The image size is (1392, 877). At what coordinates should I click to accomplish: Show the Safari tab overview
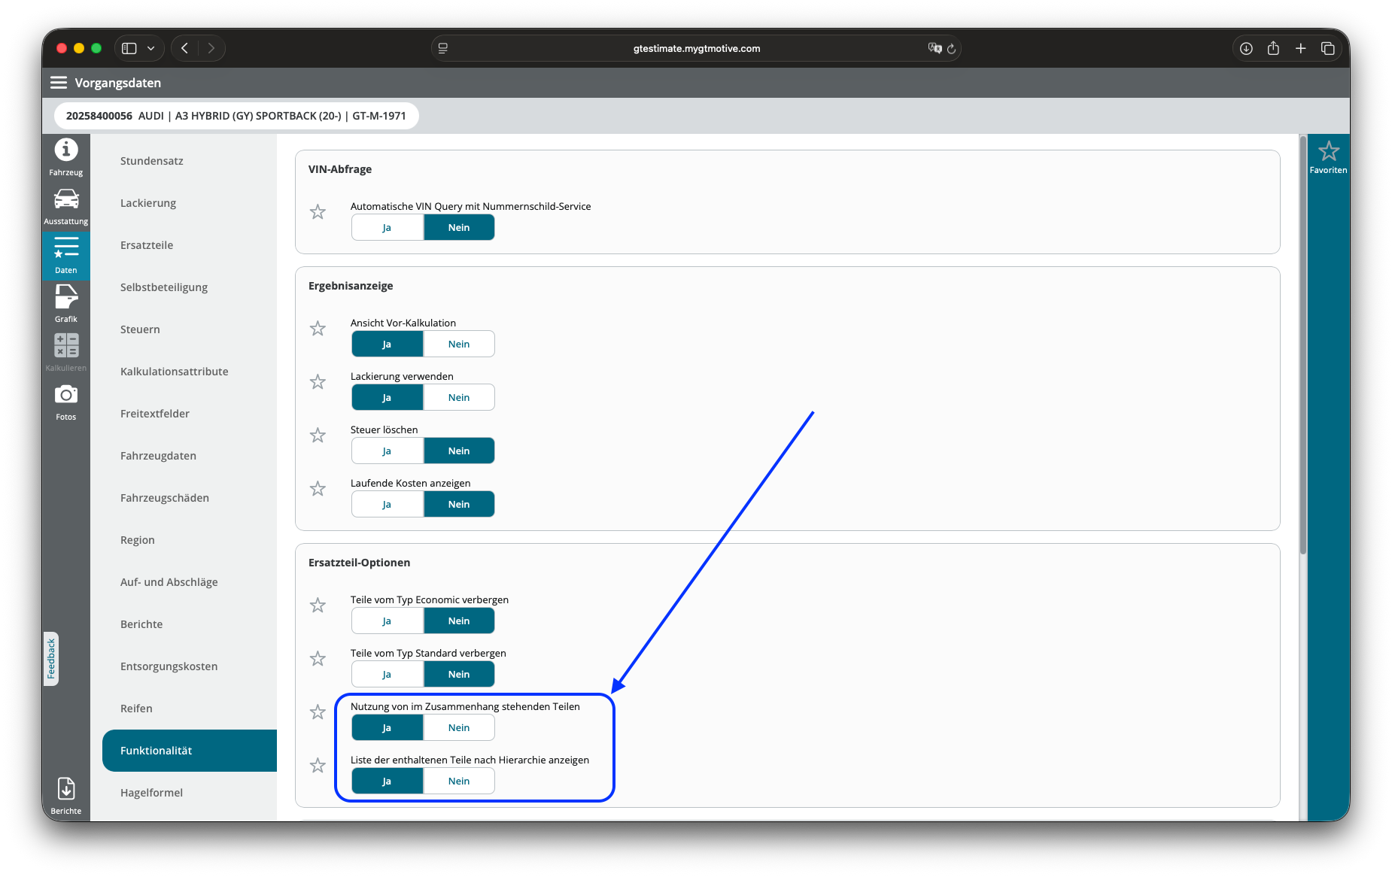pos(1328,48)
